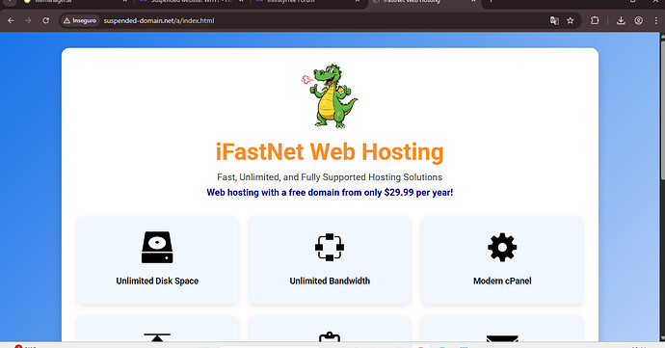Image resolution: width=665 pixels, height=348 pixels.
Task: Open the extensions puzzle icon
Action: coord(595,20)
